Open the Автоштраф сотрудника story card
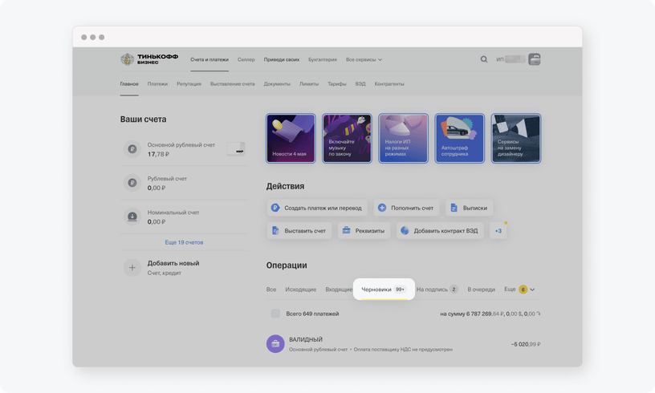 click(x=459, y=138)
